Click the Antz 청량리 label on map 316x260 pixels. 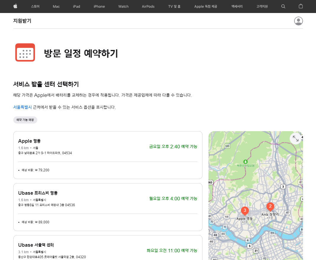pos(270,214)
